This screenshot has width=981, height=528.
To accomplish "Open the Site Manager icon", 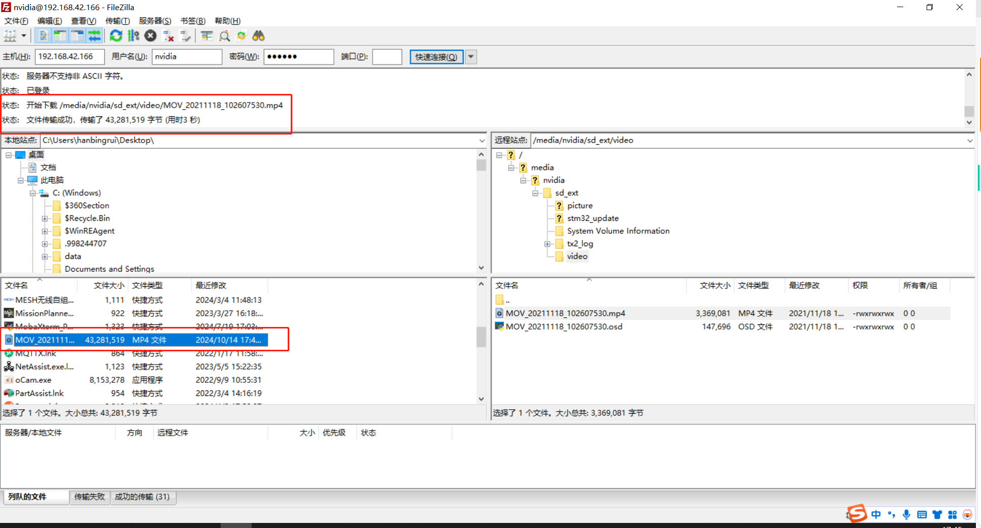I will pos(10,36).
